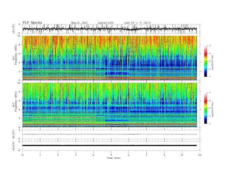225x174 pixels.
Task: Click the "2" tick label on time axis
Action: point(58,155)
